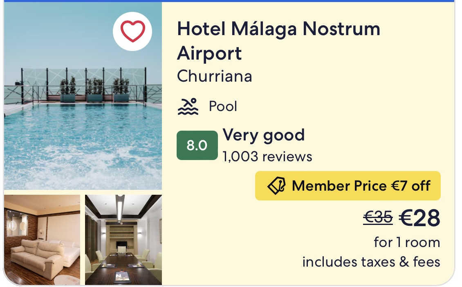Click the €28 discounted price

coord(419,218)
